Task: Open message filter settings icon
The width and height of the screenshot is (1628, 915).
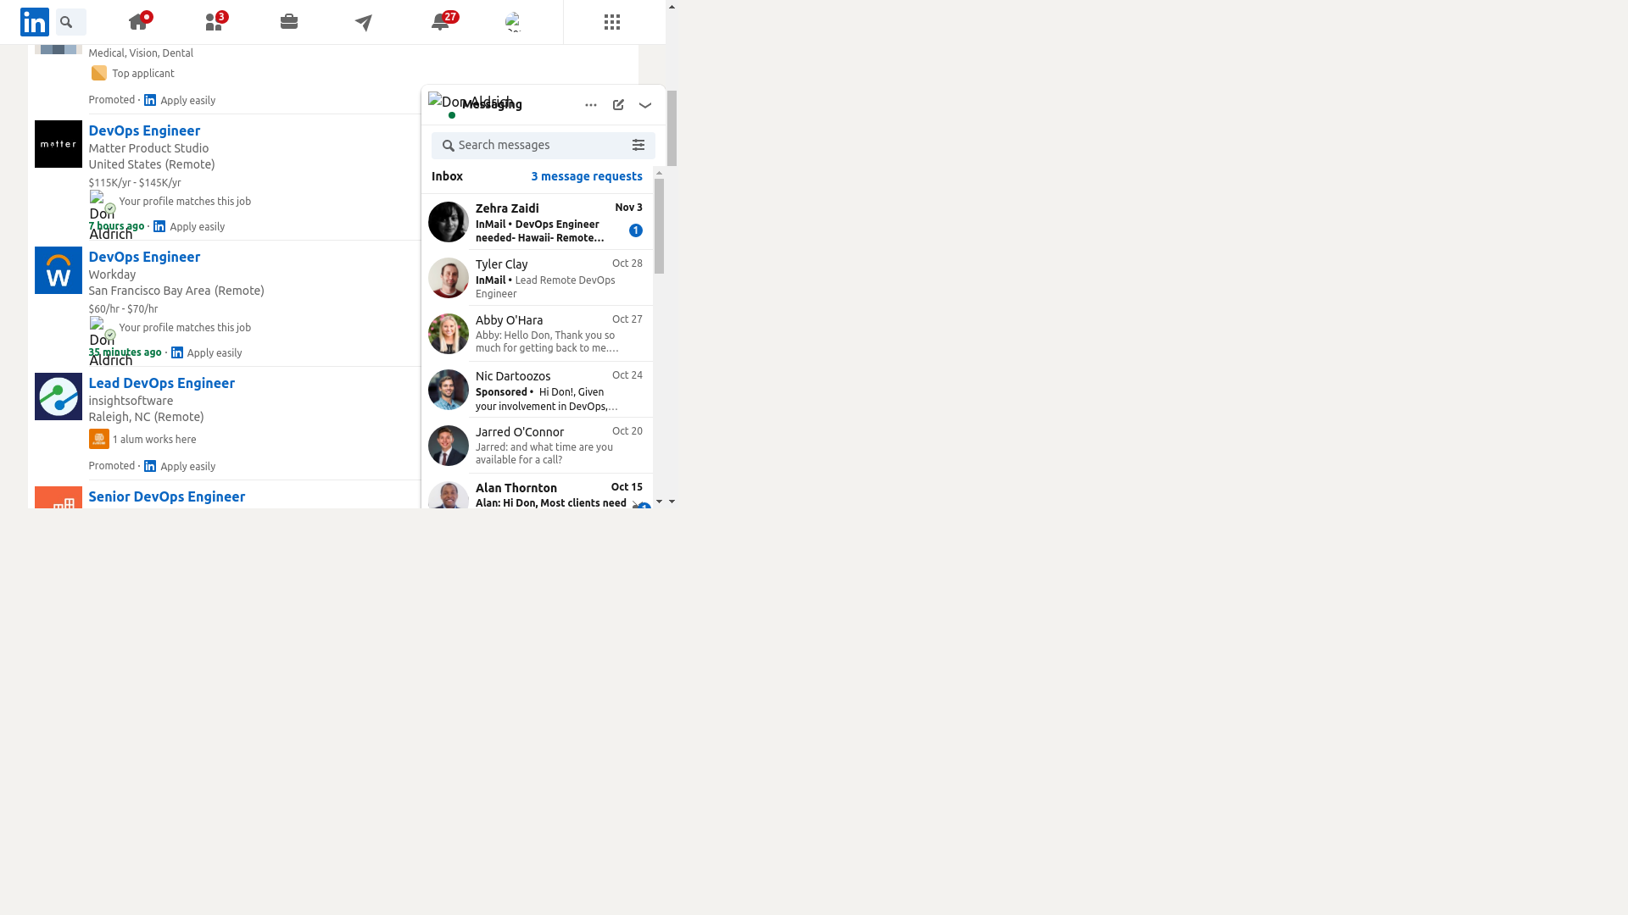Action: click(638, 146)
